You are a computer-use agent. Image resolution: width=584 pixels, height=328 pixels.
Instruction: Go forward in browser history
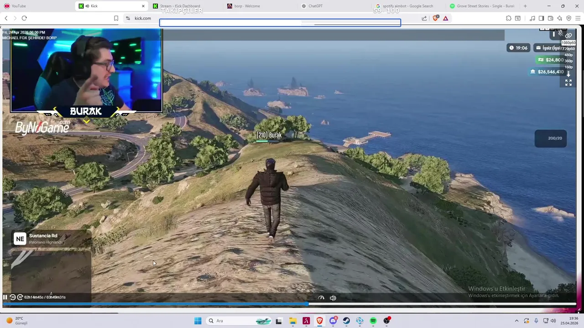point(15,18)
